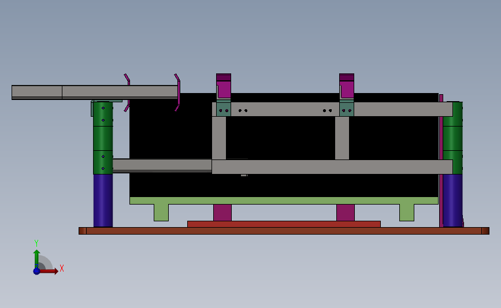
Task: Select the left blue column segment
Action: [x=103, y=201]
